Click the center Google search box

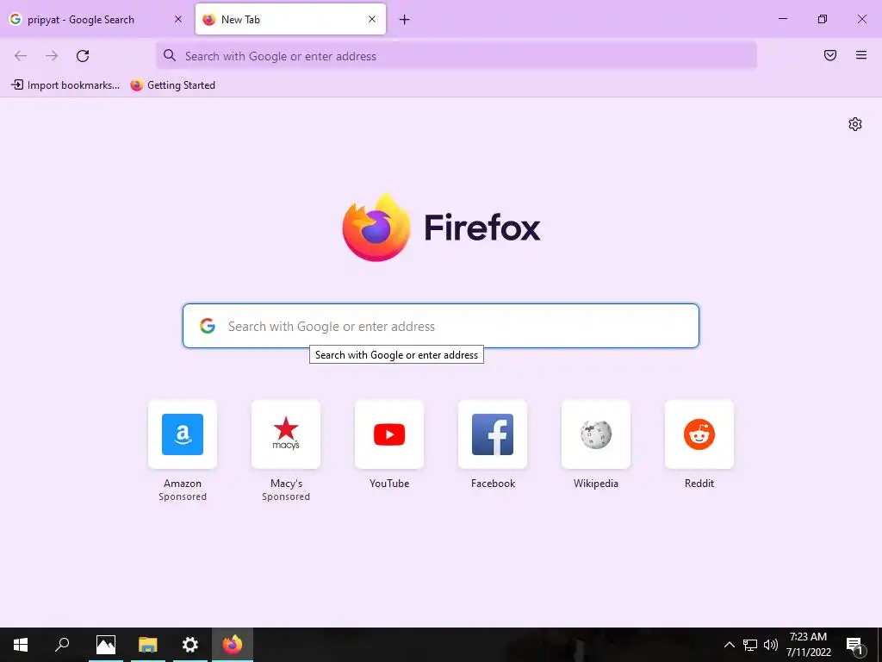click(x=440, y=326)
